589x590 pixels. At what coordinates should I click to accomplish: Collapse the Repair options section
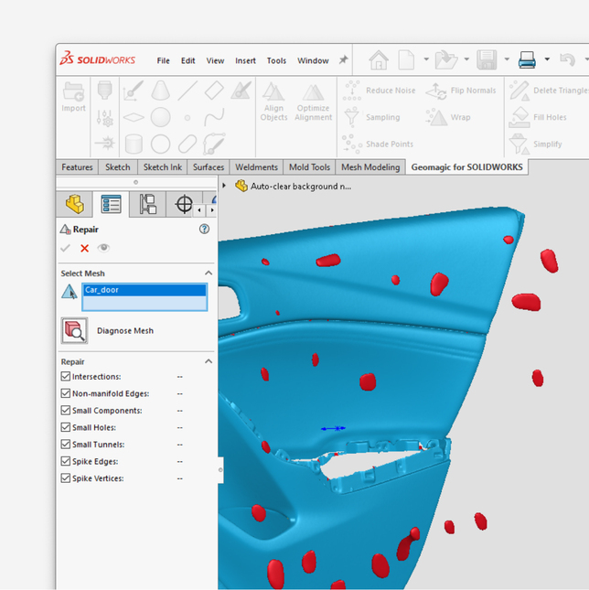(209, 361)
